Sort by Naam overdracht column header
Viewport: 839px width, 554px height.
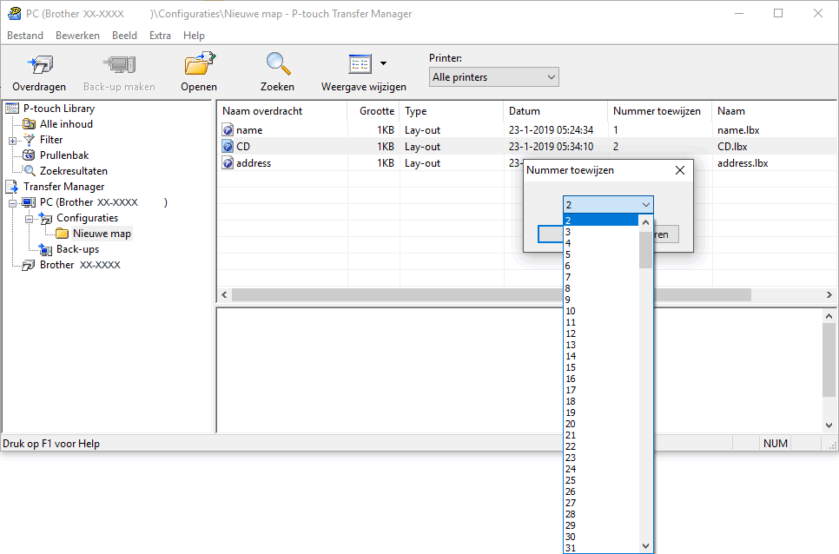click(x=282, y=110)
